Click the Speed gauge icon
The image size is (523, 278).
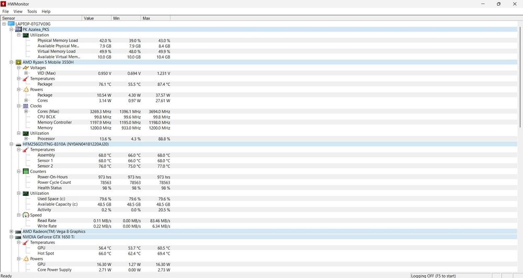(26, 215)
